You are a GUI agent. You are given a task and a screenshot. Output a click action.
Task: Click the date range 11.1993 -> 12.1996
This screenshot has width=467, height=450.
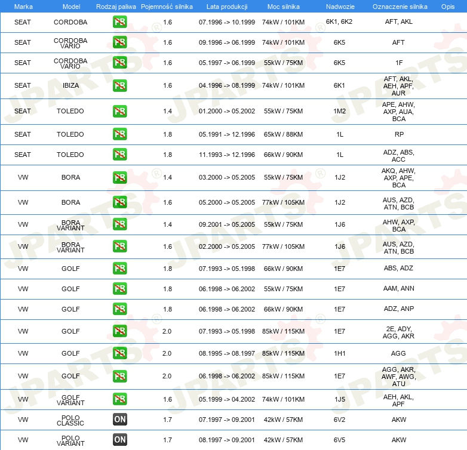click(x=227, y=155)
